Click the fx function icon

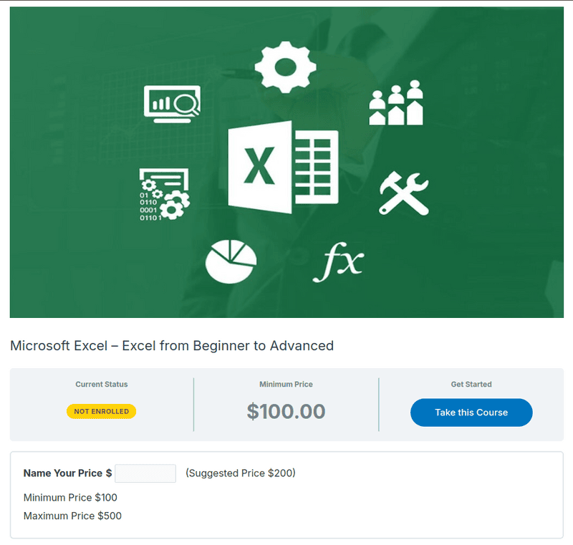pyautogui.click(x=338, y=264)
